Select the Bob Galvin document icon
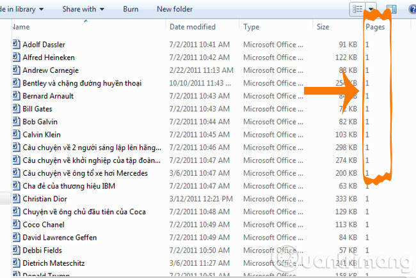 tap(17, 121)
